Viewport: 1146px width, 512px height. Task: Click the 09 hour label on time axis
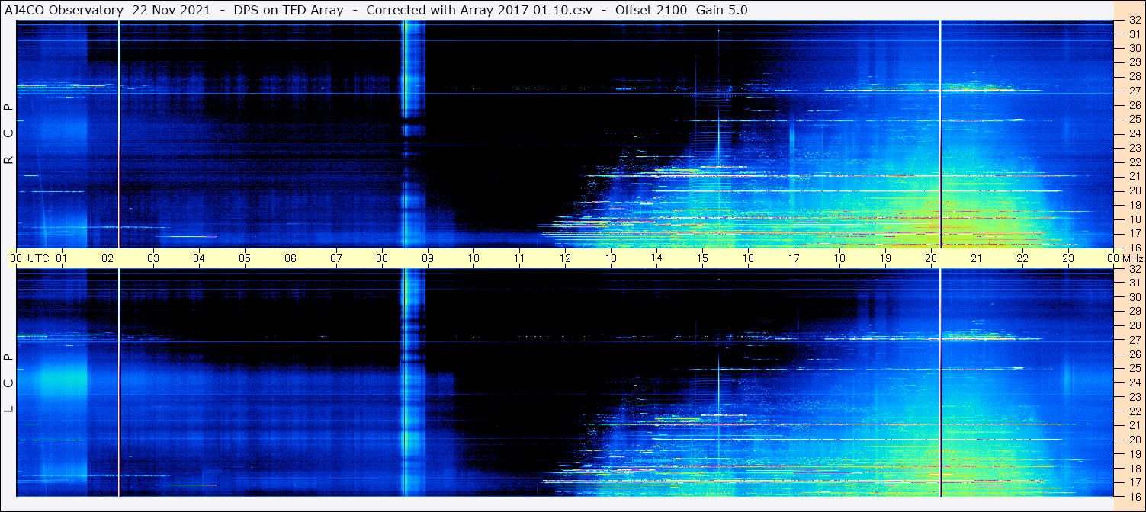point(428,258)
